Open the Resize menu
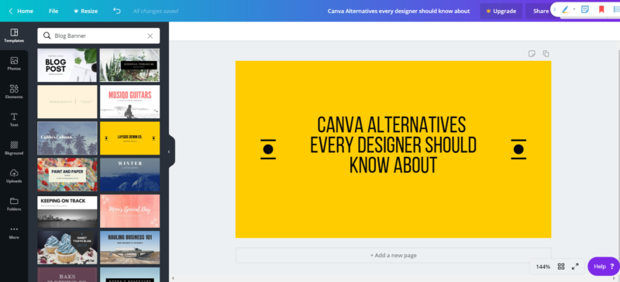Image resolution: width=620 pixels, height=282 pixels. pyautogui.click(x=85, y=11)
